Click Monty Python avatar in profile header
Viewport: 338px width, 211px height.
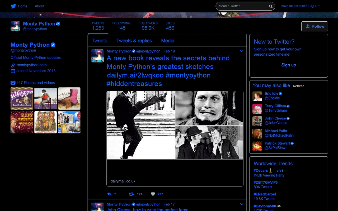tap(15, 26)
